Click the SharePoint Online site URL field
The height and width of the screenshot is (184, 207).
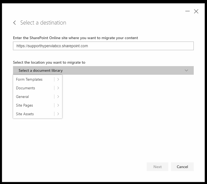[103, 46]
